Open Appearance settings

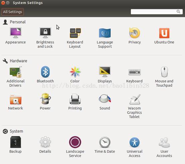click(15, 36)
